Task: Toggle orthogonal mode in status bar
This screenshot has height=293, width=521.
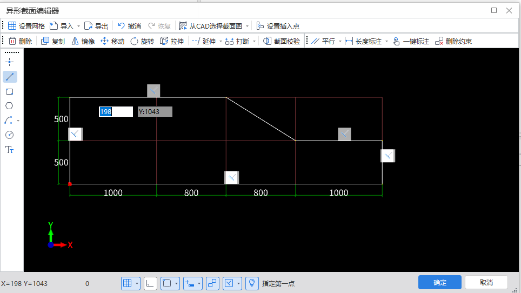Action: [150, 283]
